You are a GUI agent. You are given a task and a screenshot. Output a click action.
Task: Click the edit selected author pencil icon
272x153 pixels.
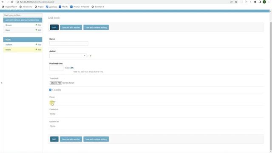click(88, 56)
